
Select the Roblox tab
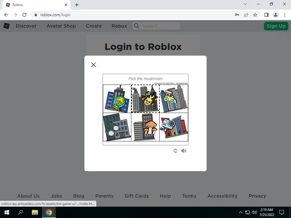(x=36, y=5)
